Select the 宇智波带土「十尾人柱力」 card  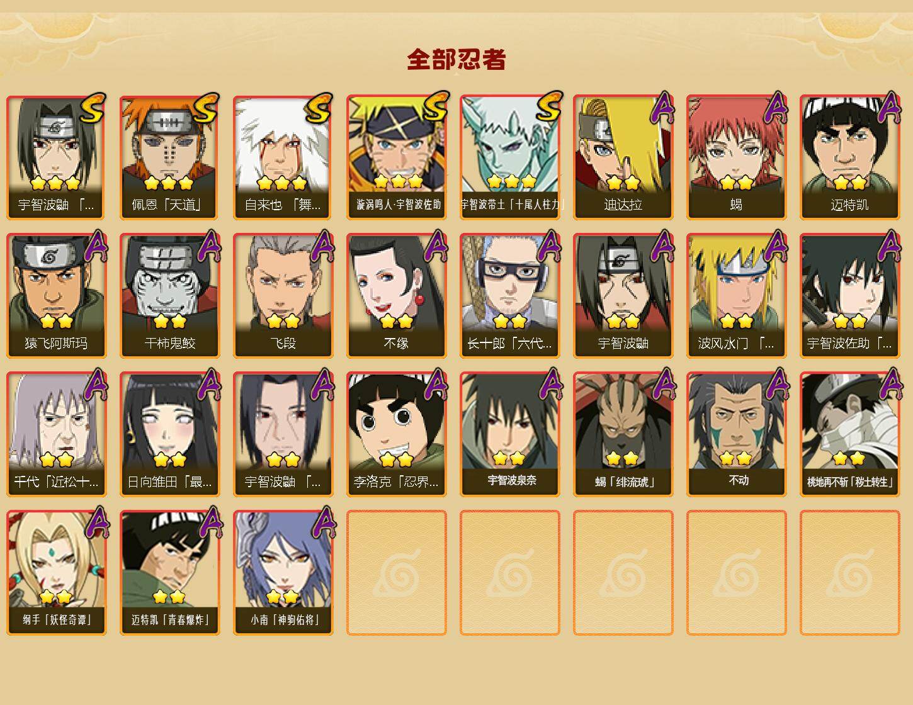click(x=510, y=157)
